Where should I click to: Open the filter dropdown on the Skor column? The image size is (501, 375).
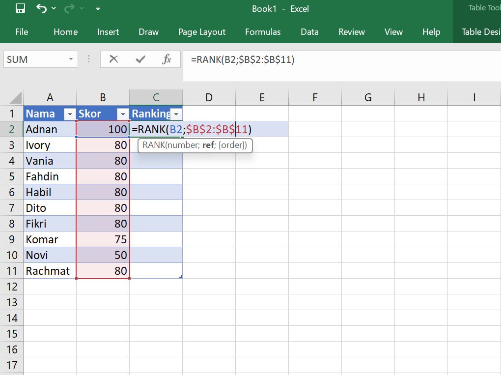pos(123,114)
